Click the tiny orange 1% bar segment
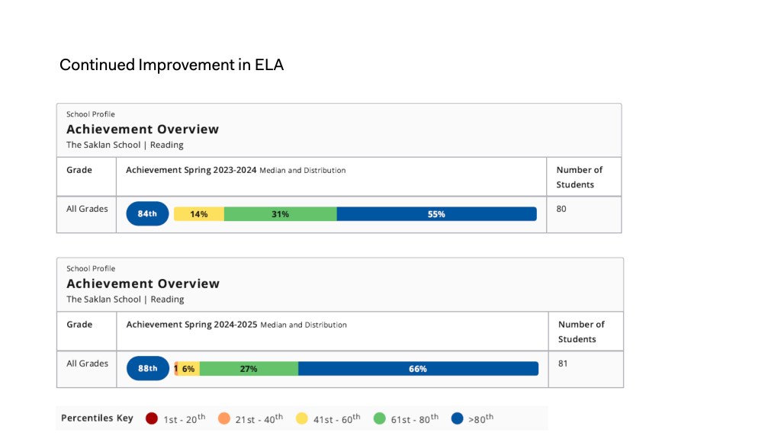 (x=176, y=369)
